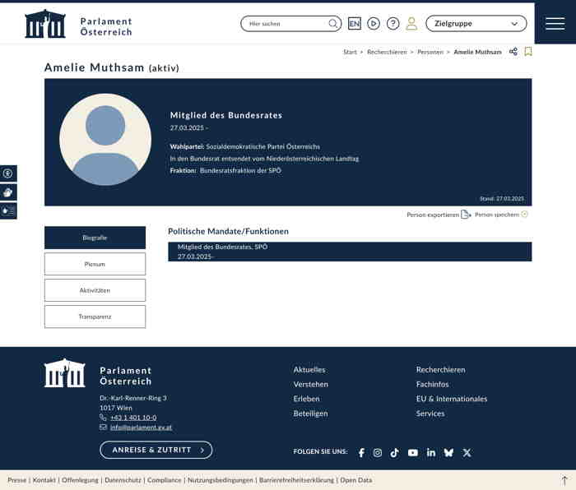Open the Fachinfos footer link
The width and height of the screenshot is (576, 490).
point(432,384)
